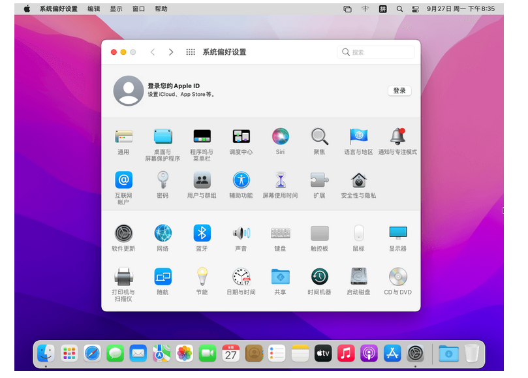
Task: Open 节能 (Energy Saver) pane
Action: click(x=202, y=277)
